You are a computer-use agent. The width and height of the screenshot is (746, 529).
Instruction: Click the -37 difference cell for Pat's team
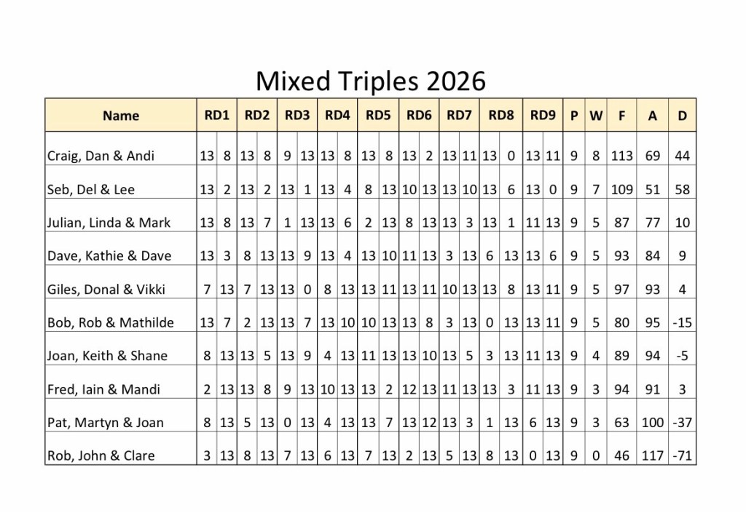coord(682,423)
